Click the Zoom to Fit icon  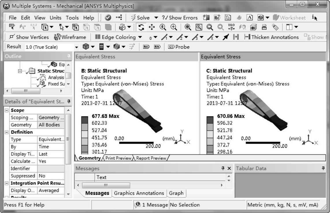click(x=188, y=27)
